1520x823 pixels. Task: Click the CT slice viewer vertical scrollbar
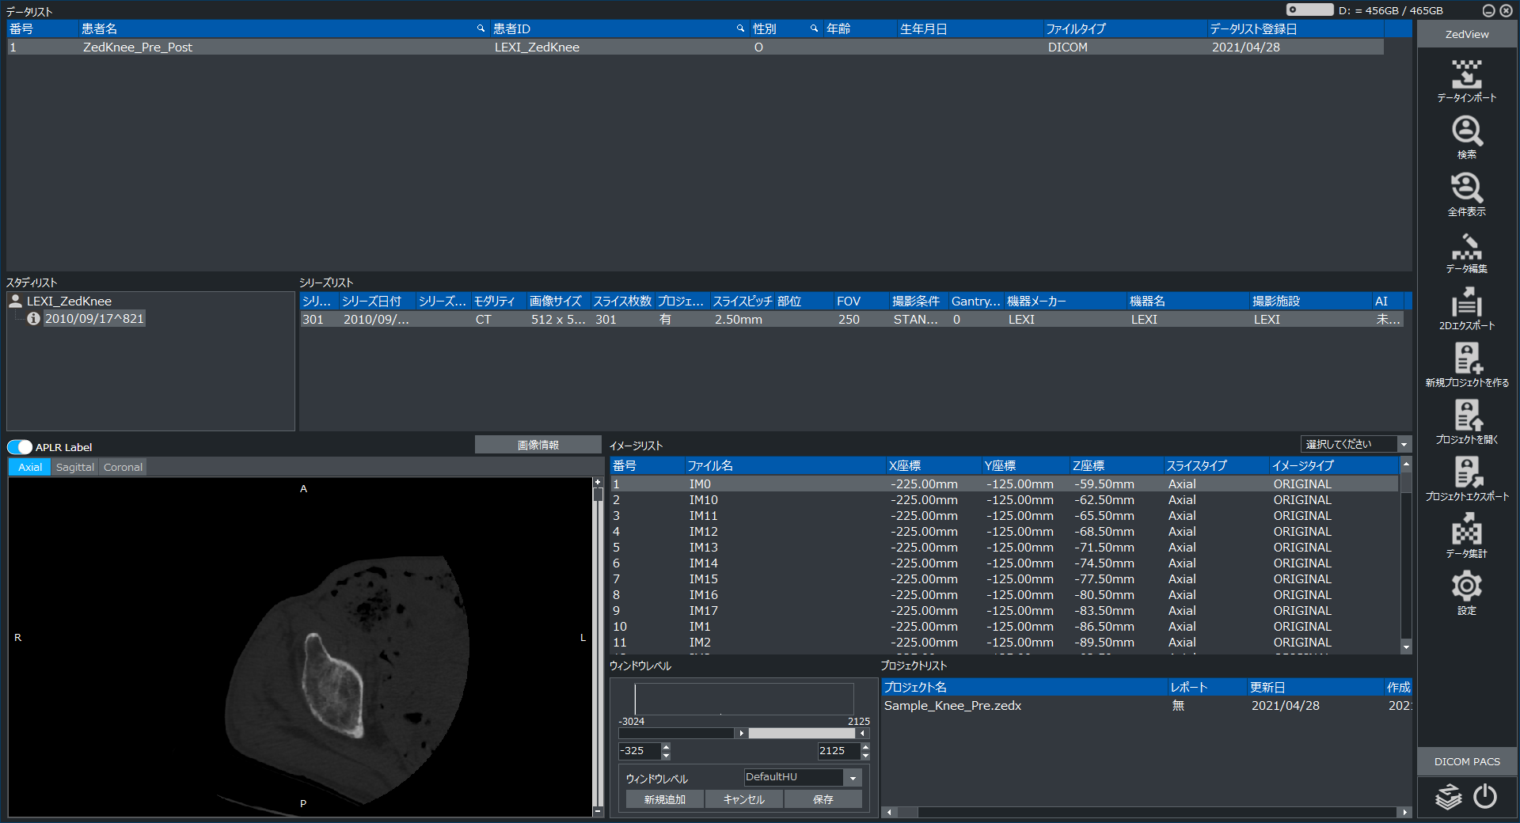pos(598,647)
